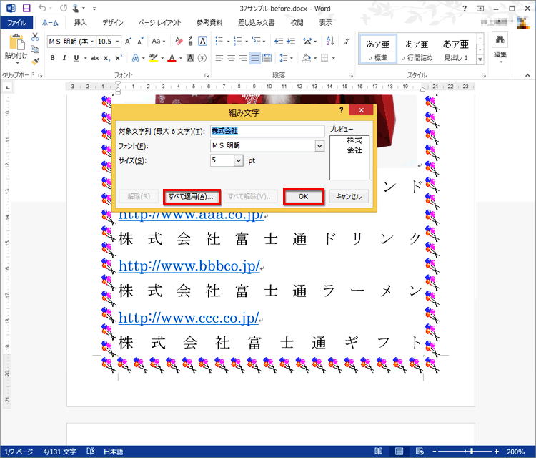Switch to print layout view in the status bar

399,451
